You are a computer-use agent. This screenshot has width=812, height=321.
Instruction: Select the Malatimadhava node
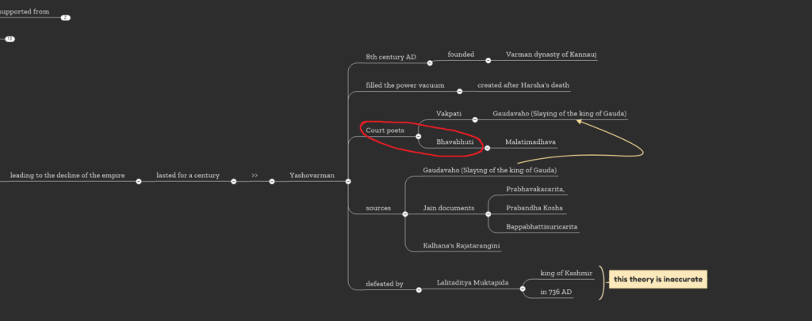(x=530, y=142)
